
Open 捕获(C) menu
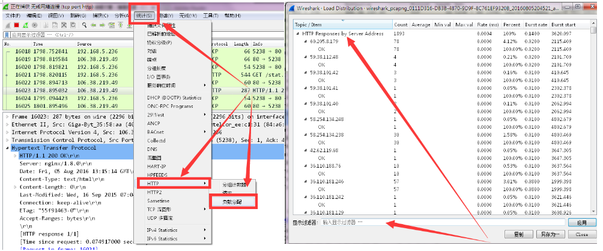click(100, 16)
